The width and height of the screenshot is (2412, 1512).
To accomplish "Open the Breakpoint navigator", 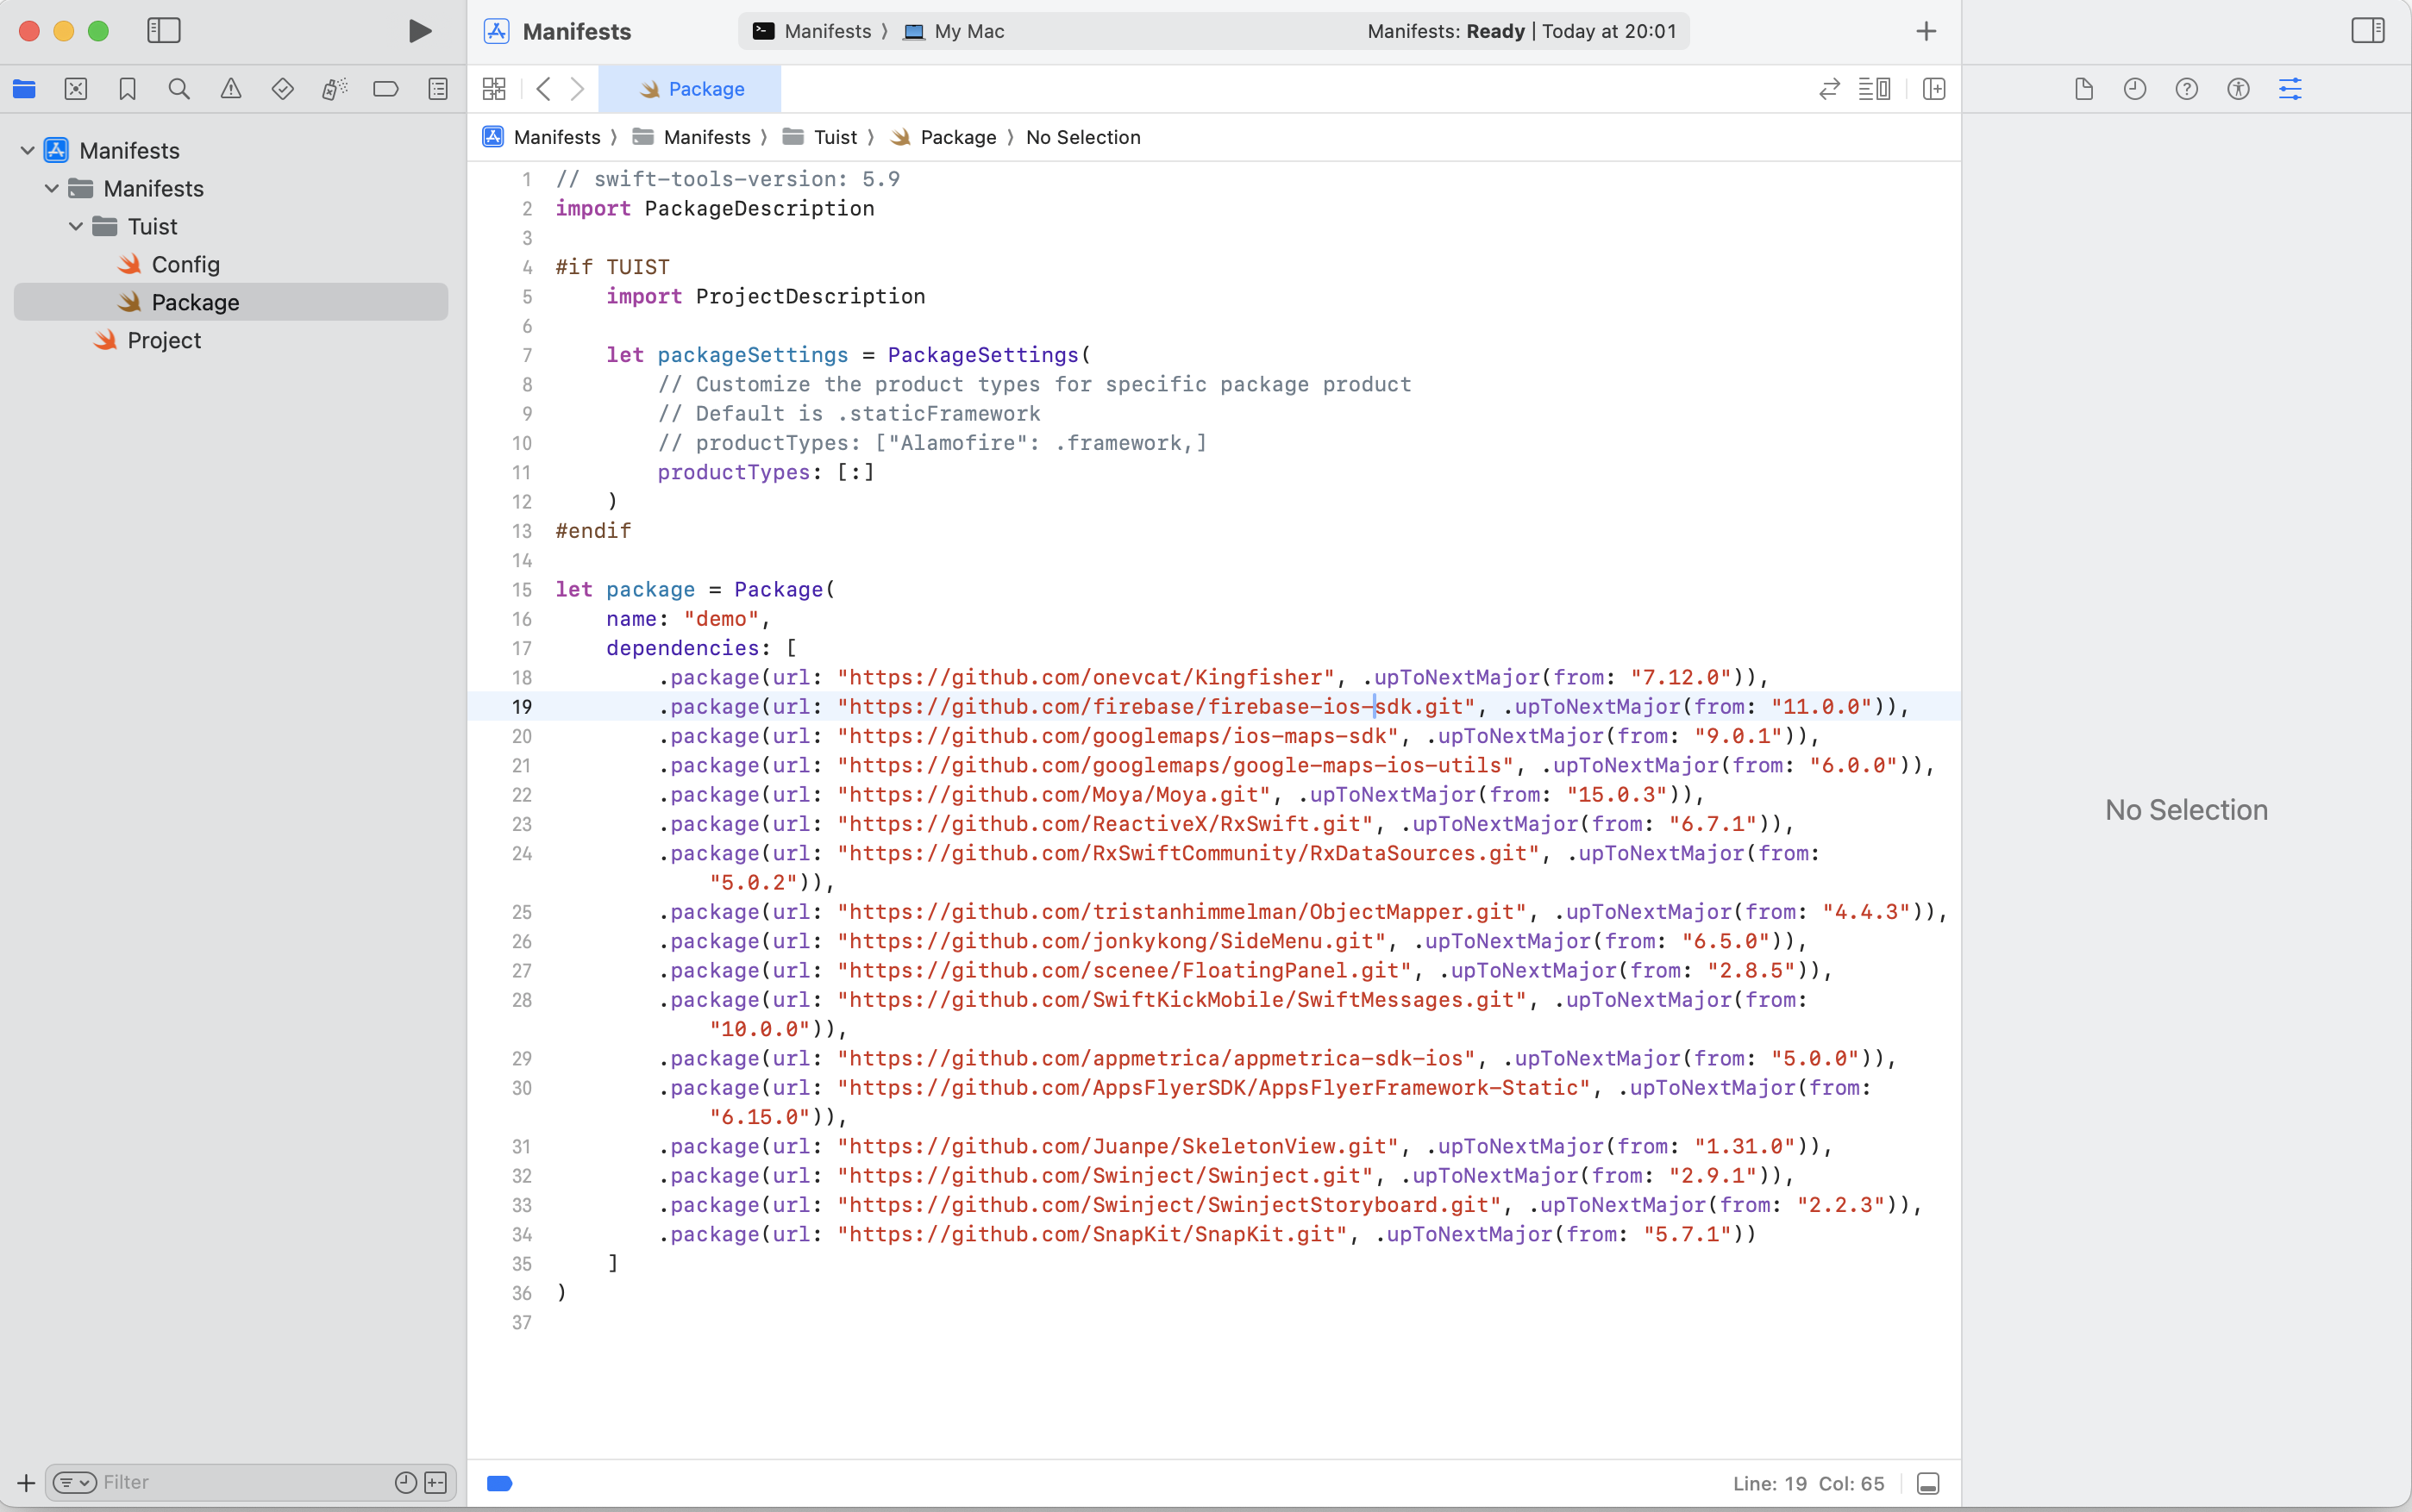I will 386,89.
